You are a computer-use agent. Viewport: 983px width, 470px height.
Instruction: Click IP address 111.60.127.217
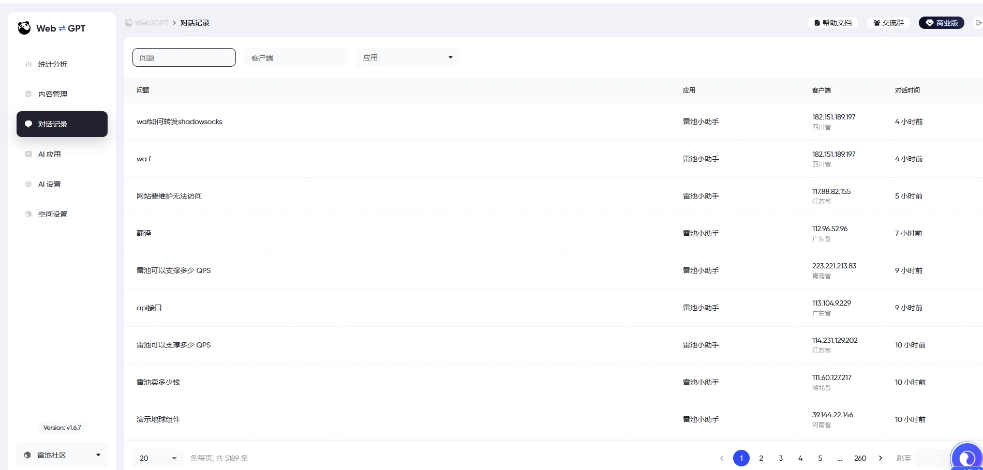(832, 377)
